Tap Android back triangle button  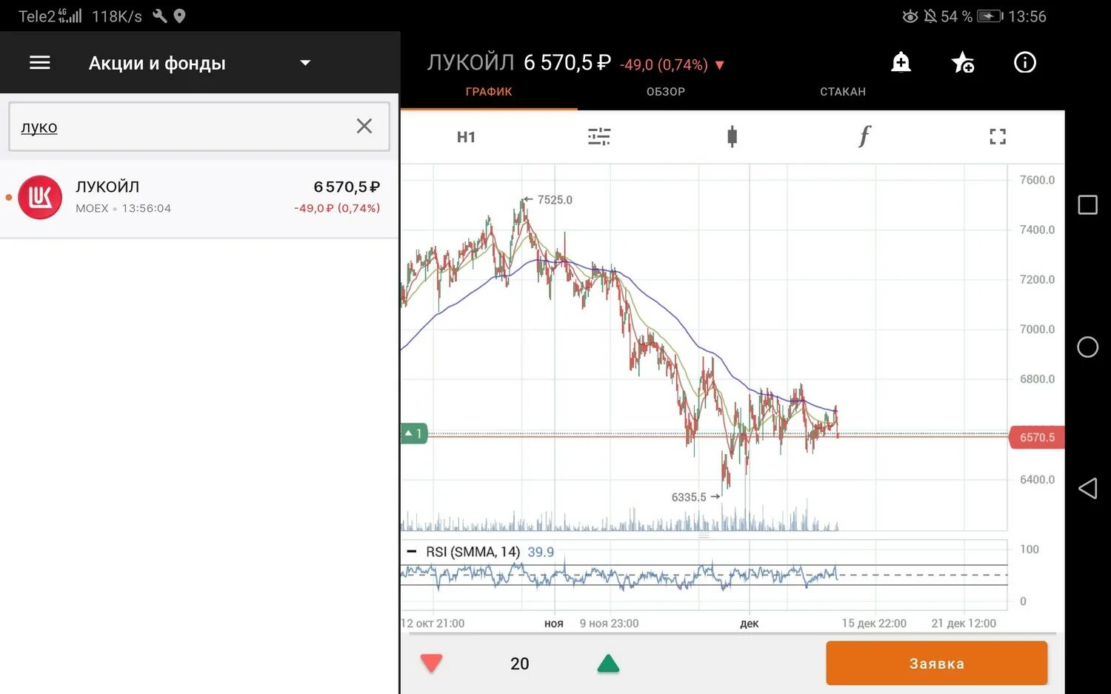1087,488
